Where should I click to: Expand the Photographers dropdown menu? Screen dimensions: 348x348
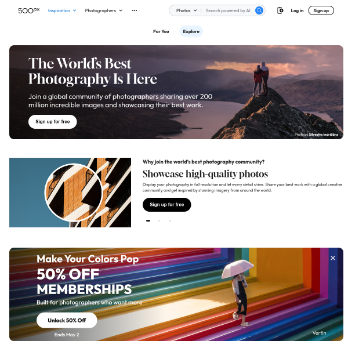(103, 10)
